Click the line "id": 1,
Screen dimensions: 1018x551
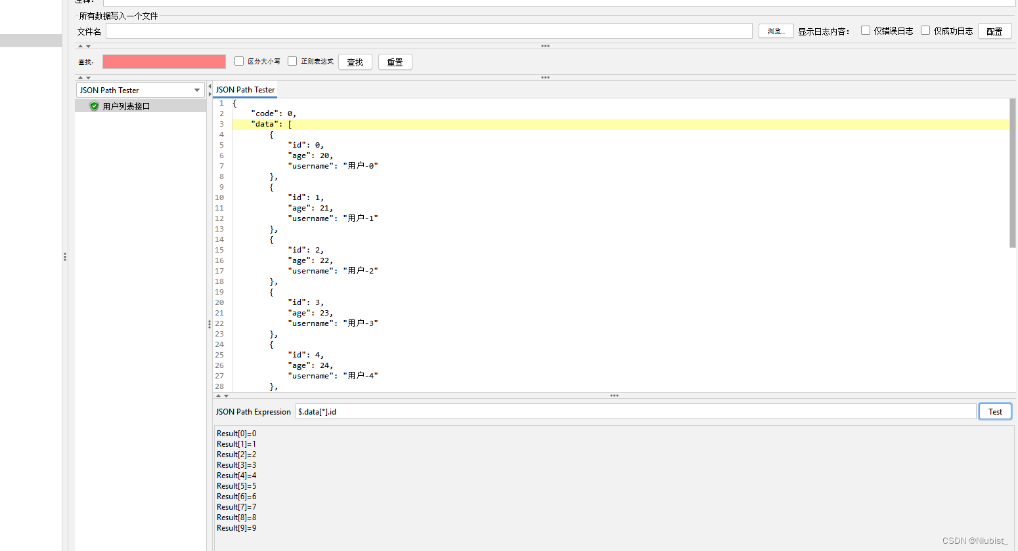tap(305, 197)
